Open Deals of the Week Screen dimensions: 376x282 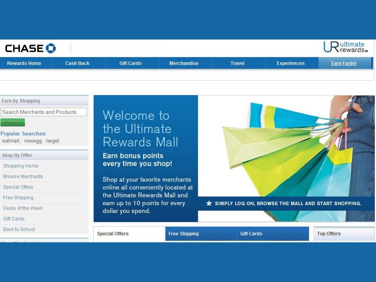[23, 208]
